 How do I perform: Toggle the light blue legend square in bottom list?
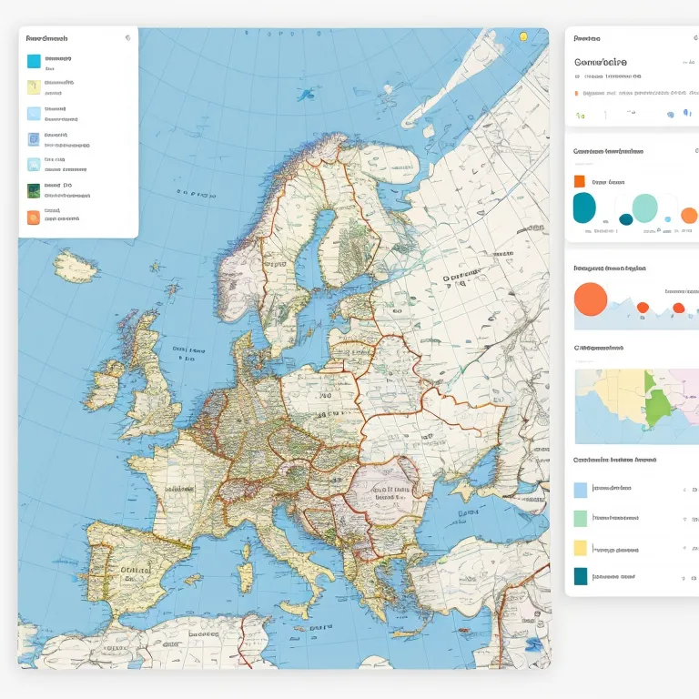[581, 490]
